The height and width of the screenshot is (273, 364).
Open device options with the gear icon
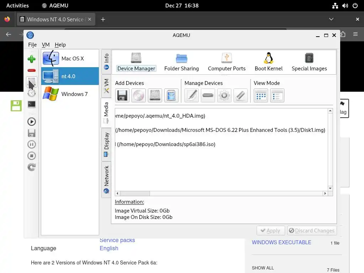[x=224, y=95]
